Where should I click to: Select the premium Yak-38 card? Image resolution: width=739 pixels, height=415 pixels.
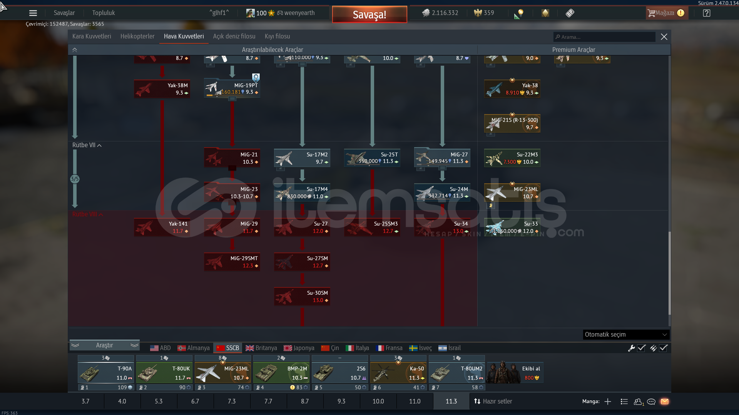coord(512,89)
